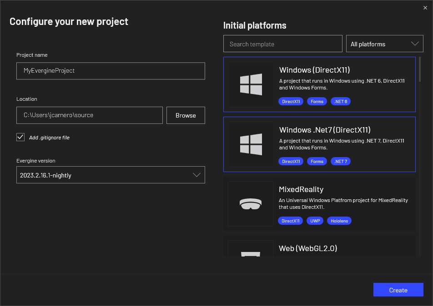Click the DirectX11 tag on Windows (DirectX11) card
The image size is (433, 306).
coord(291,101)
